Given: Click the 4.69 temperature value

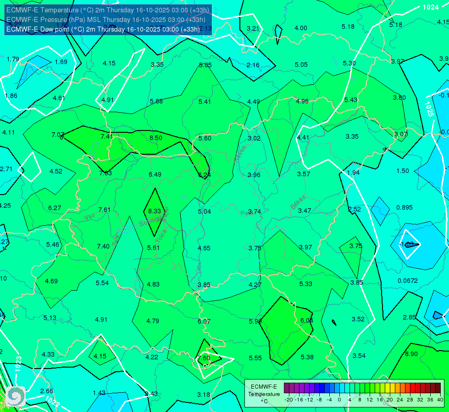Looking at the screenshot, I should coord(51,281).
